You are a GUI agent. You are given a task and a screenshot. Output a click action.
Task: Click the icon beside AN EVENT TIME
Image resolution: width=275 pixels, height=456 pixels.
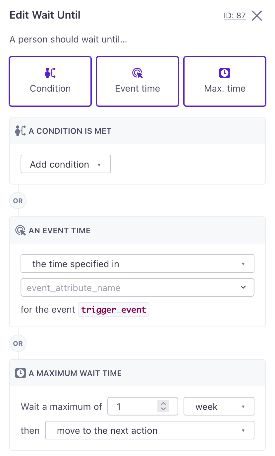coord(21,230)
